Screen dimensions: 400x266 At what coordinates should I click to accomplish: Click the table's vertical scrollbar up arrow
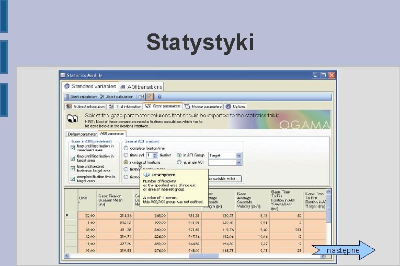[x=328, y=191]
